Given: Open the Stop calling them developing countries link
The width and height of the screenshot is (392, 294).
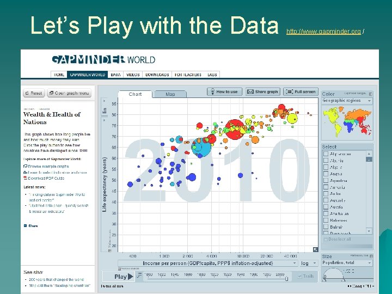Looking at the screenshot, I should [59, 285].
